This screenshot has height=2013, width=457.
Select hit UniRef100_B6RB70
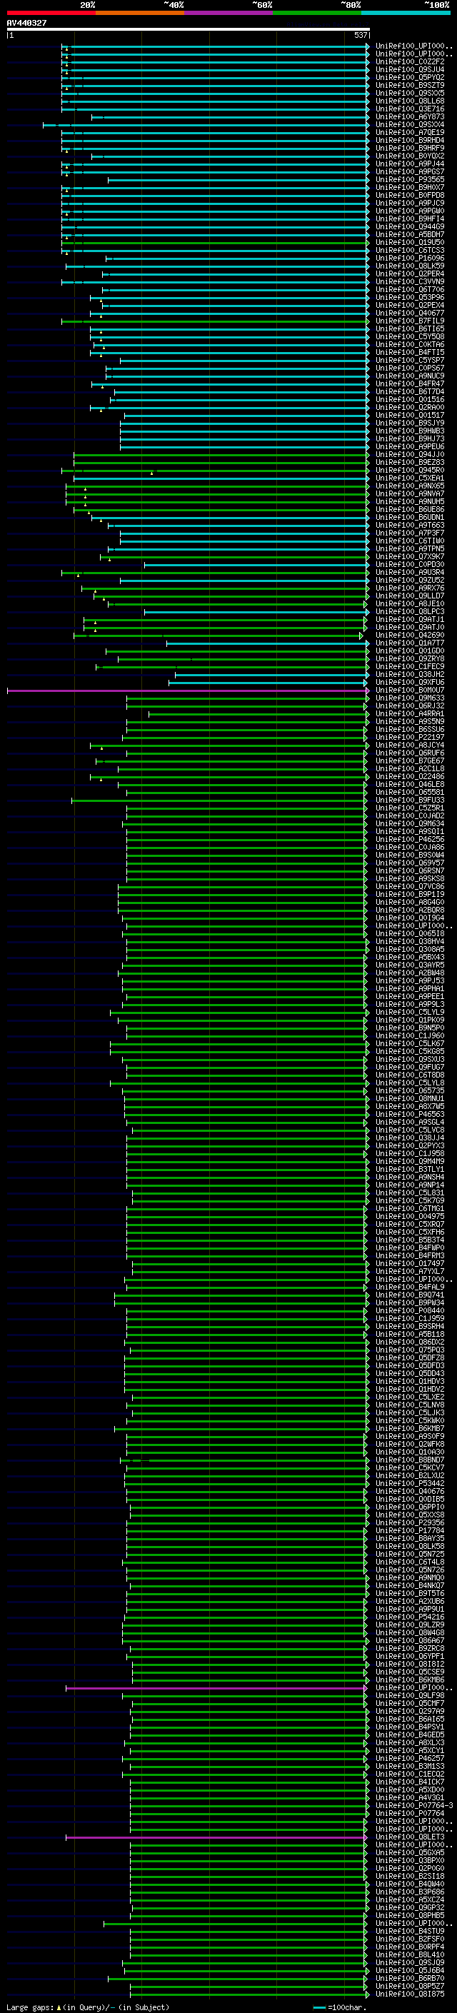(x=410, y=1979)
